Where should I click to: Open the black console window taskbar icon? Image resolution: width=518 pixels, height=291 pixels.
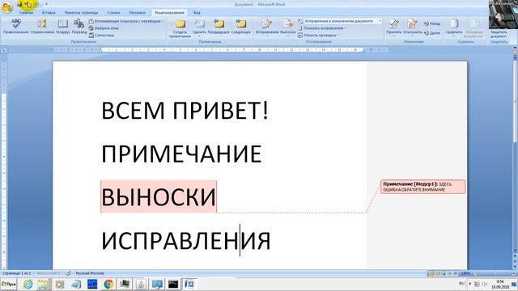[x=173, y=284]
